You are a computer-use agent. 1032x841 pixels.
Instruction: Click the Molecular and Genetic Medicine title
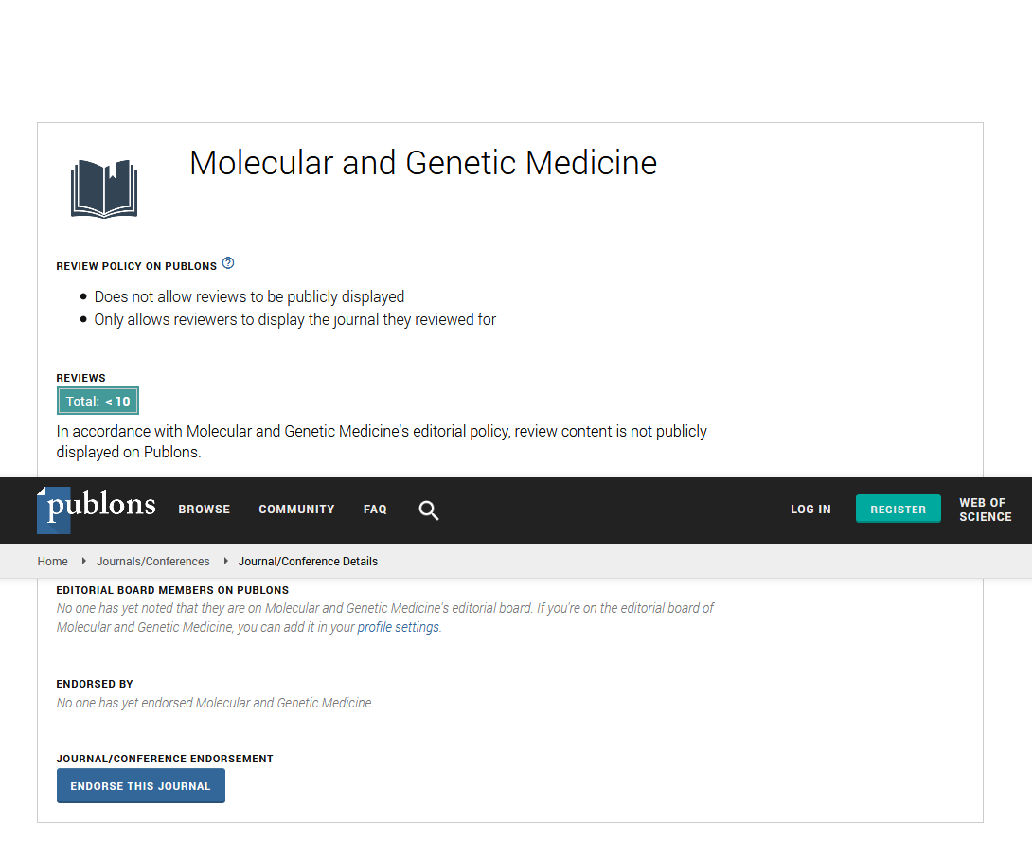(423, 163)
